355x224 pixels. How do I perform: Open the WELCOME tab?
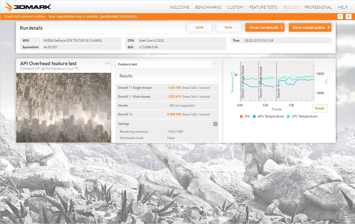[x=179, y=7]
